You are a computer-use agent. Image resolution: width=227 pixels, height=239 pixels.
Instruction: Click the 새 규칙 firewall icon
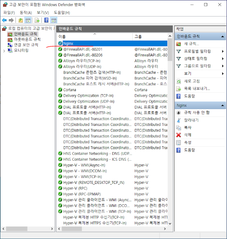[x=178, y=44]
